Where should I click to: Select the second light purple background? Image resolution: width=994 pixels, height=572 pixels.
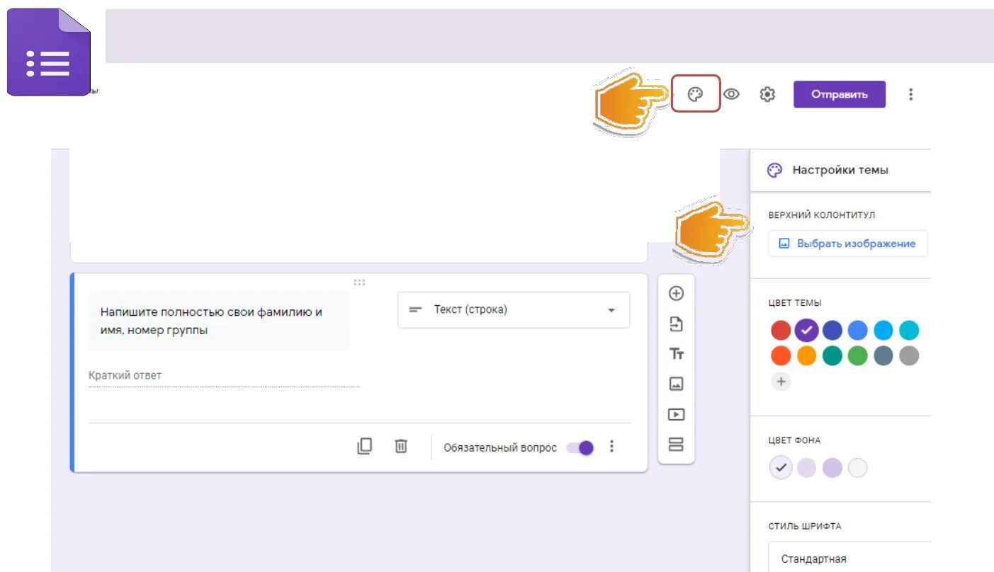(x=807, y=468)
